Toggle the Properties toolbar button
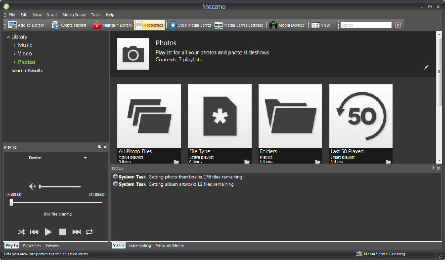 [x=149, y=25]
